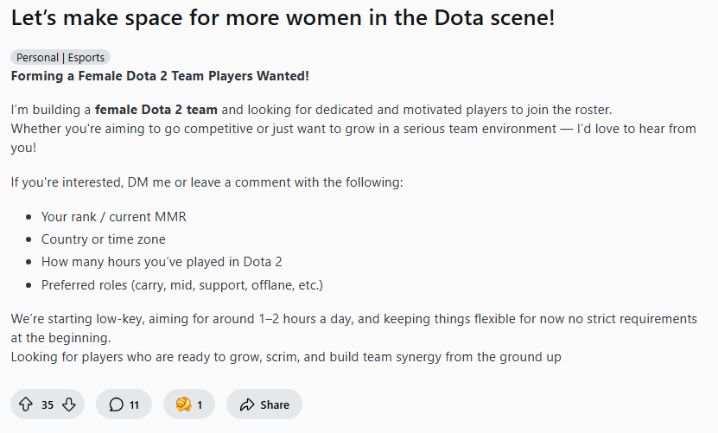This screenshot has height=433, width=718.
Task: Open comments via the speech bubble icon
Action: [x=116, y=404]
